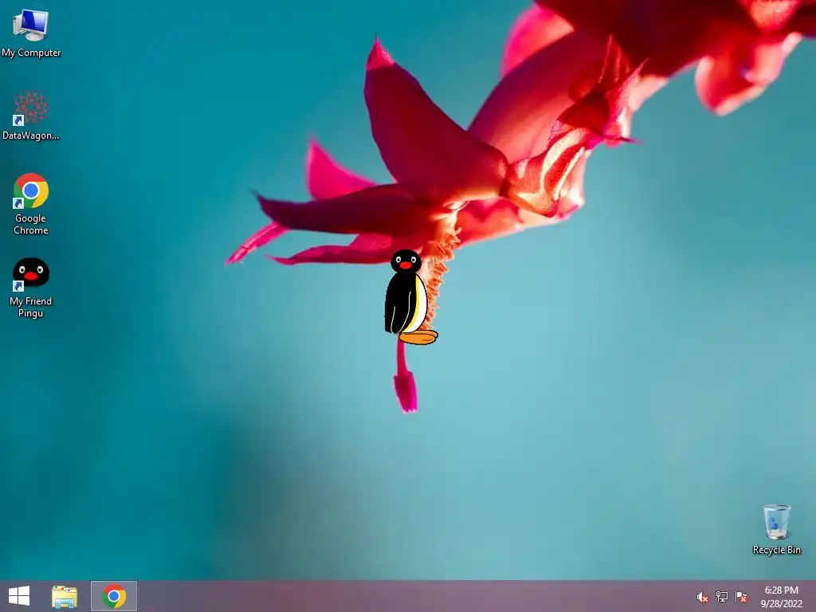The image size is (816, 612).
Task: Click the 'Google Chrome' desktop label text
Action: click(x=31, y=224)
